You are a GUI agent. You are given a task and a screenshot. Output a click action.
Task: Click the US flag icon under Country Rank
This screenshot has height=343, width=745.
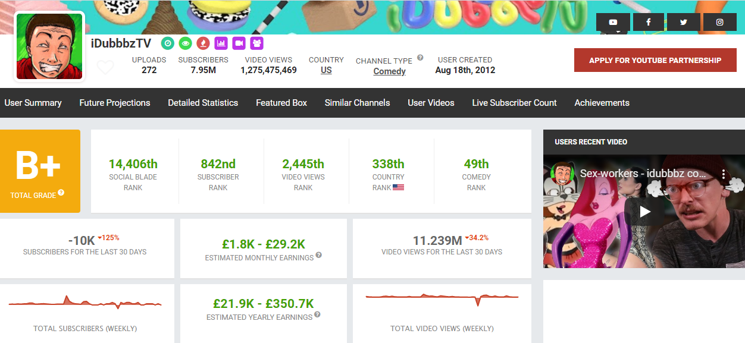pos(399,187)
